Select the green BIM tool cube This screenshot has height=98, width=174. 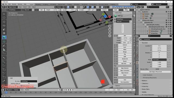tap(4, 37)
